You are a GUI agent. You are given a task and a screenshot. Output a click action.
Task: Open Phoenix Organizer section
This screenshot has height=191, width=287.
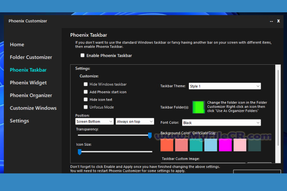point(31,95)
